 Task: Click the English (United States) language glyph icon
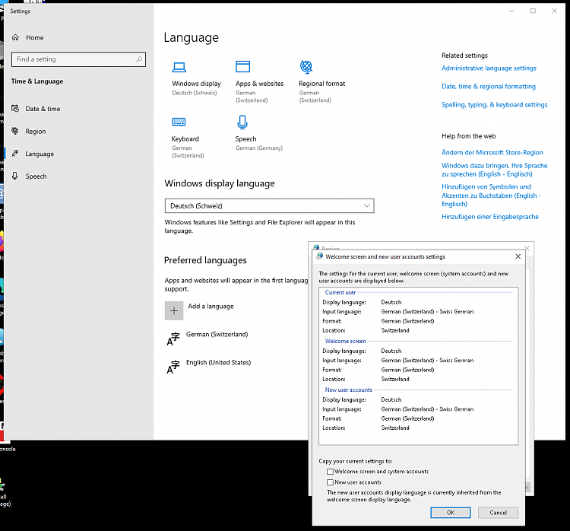(x=173, y=367)
